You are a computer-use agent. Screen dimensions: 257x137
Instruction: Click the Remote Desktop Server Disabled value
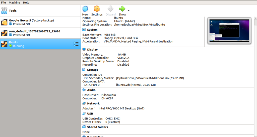[x=123, y=61]
